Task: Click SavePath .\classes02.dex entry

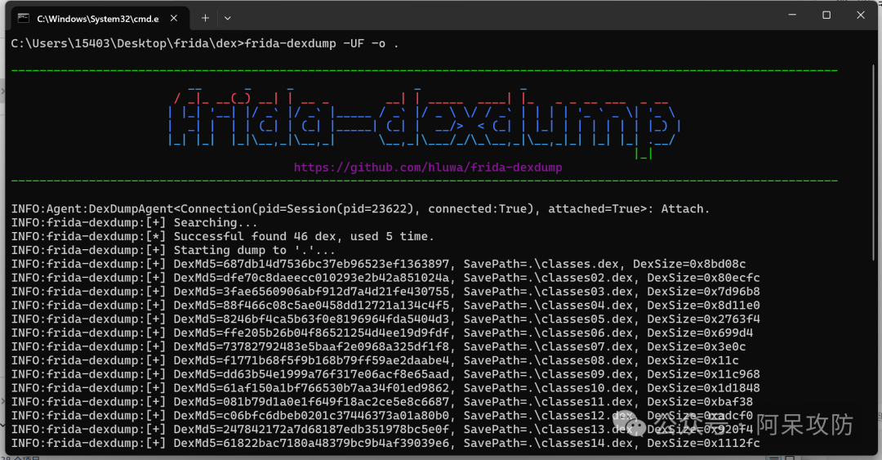Action: tap(548, 278)
